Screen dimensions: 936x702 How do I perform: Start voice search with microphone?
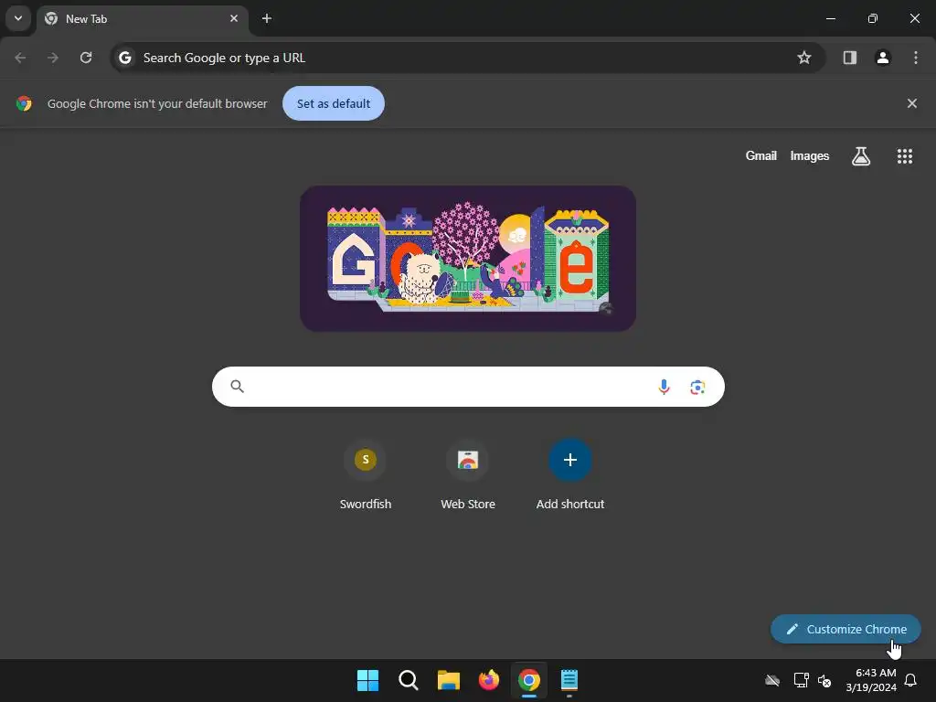click(664, 387)
